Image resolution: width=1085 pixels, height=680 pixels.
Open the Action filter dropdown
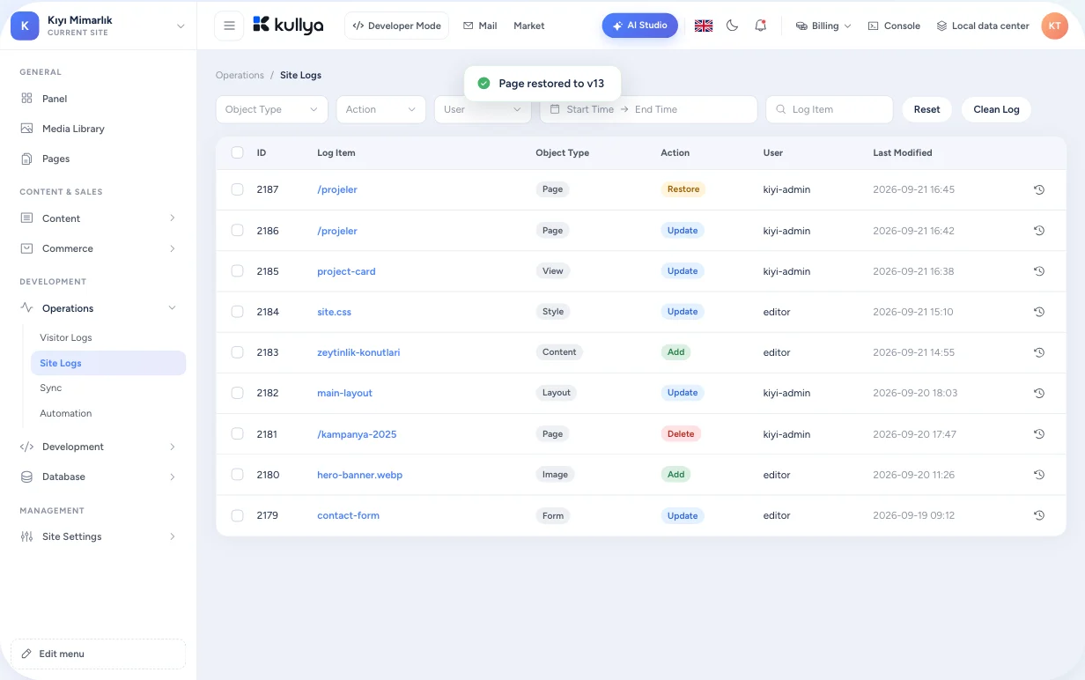[381, 109]
